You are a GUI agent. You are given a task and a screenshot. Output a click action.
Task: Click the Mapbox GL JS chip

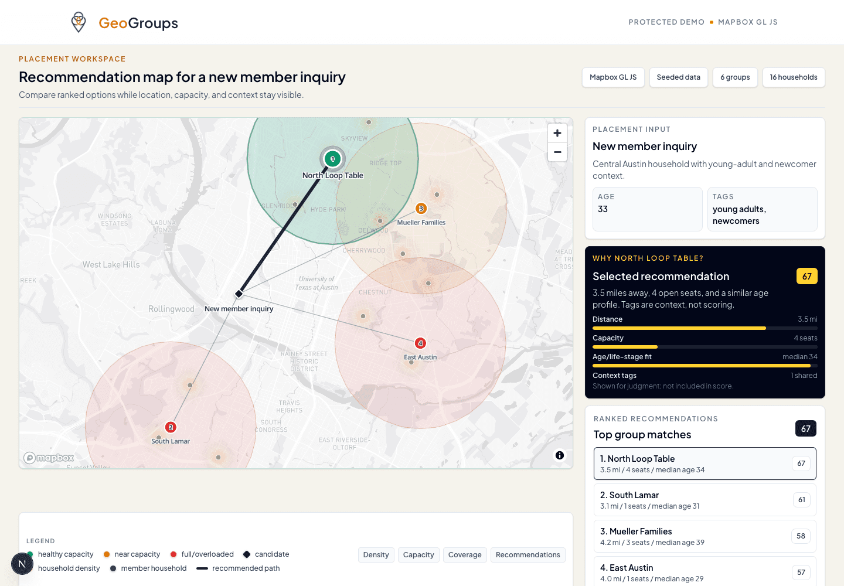[x=613, y=77]
